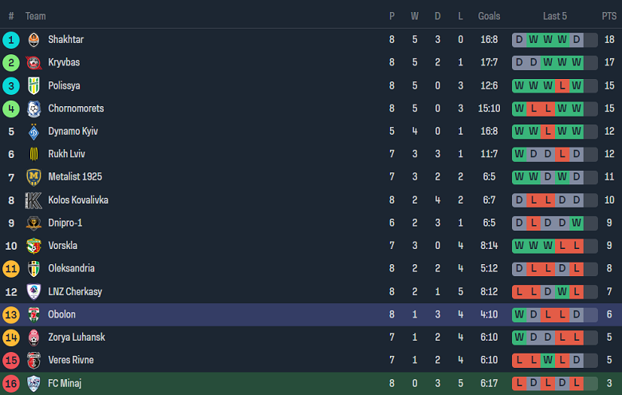
Task: Select the highlighted Obolon row name
Action: [x=61, y=314]
